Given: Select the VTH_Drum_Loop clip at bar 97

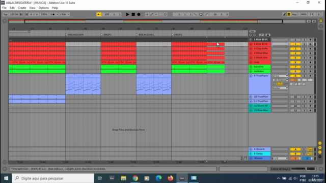Looking at the screenshot, I should 215,62.
